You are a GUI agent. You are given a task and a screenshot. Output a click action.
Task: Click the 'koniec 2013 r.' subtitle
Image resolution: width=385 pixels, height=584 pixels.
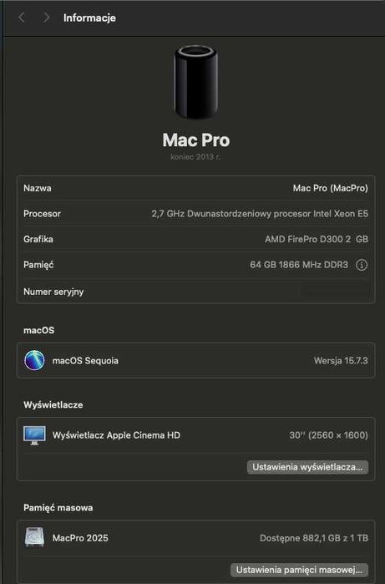(195, 157)
